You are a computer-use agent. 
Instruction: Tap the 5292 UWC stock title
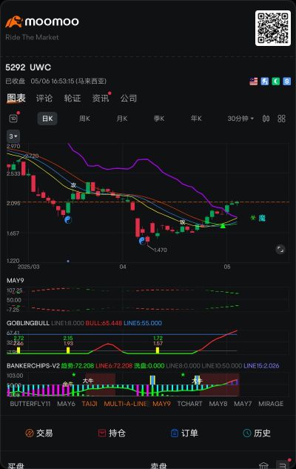pyautogui.click(x=28, y=67)
